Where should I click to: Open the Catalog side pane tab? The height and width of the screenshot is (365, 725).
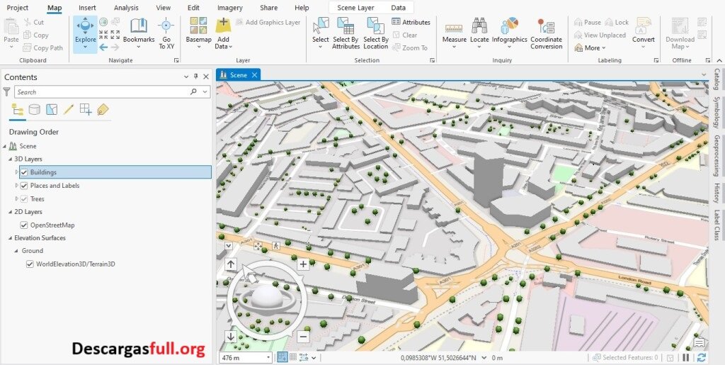717,79
